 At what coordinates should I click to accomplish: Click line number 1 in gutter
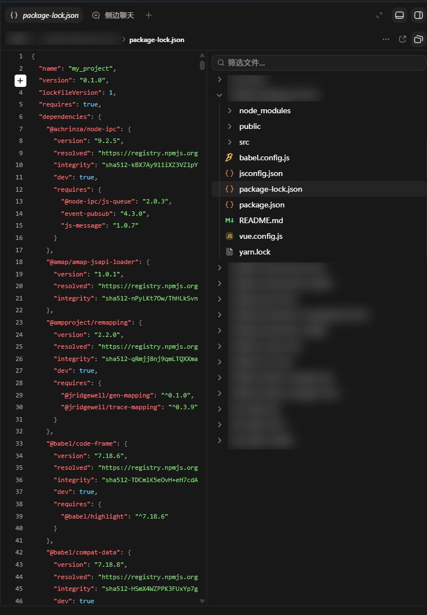point(21,57)
